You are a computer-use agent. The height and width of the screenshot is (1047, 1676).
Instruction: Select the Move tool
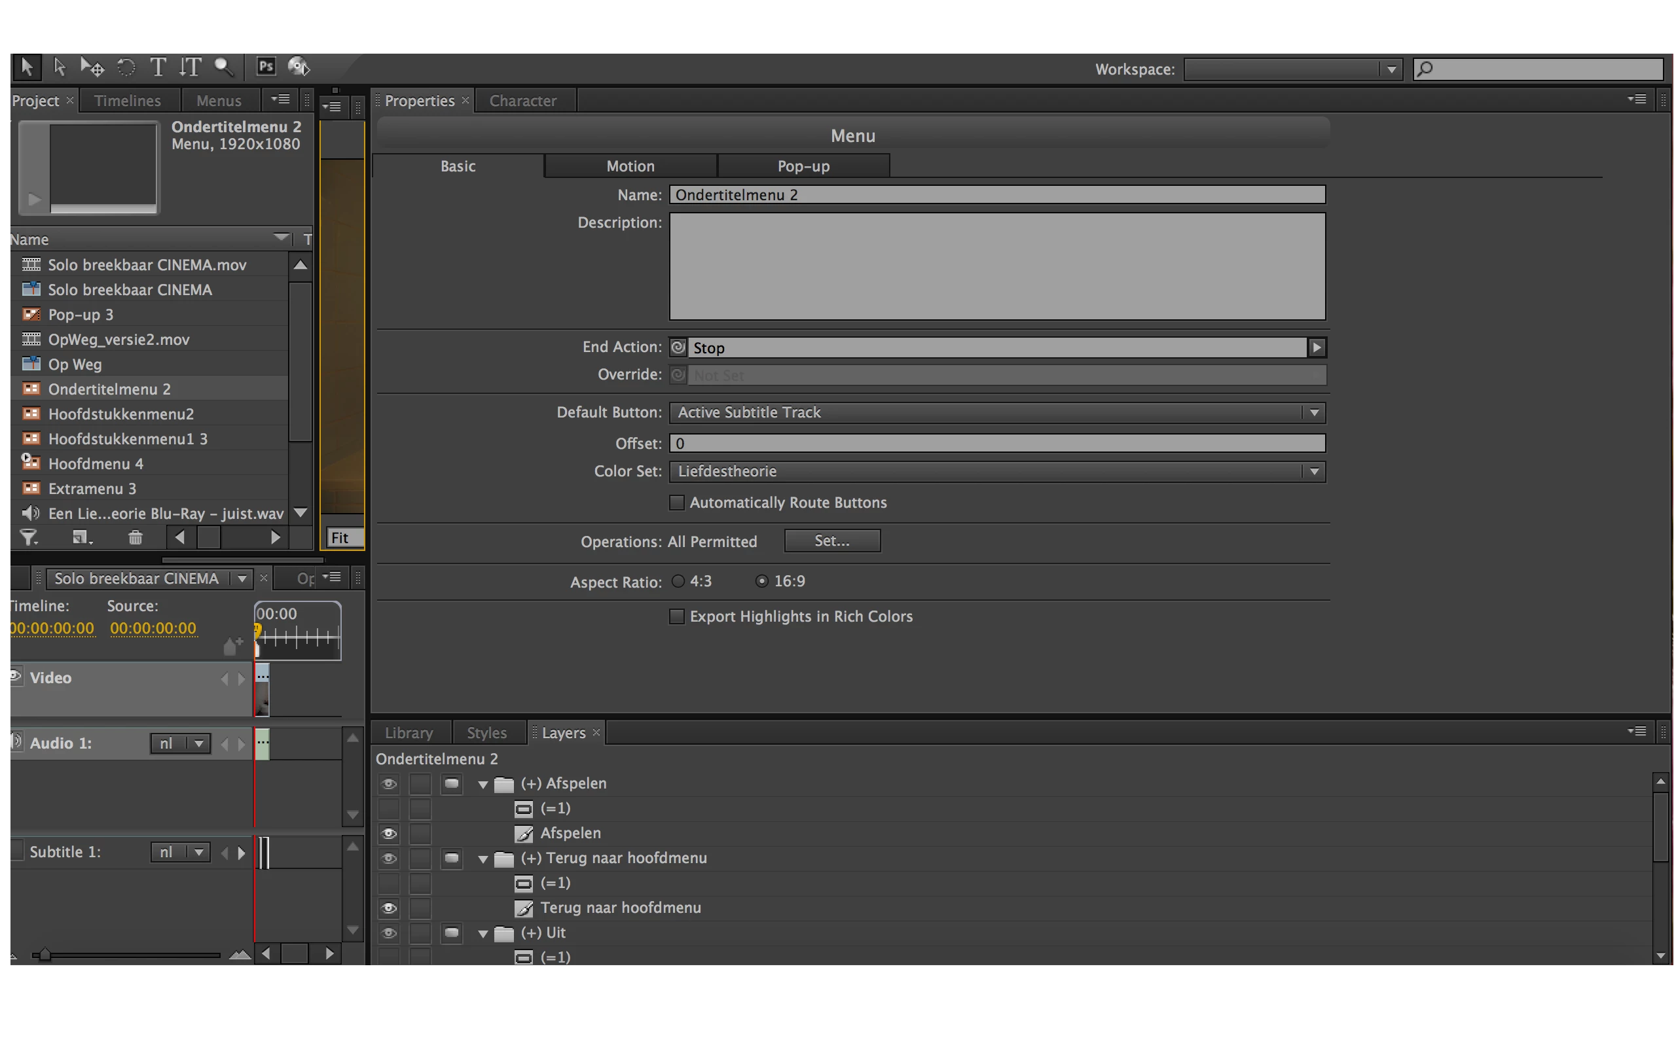[x=92, y=67]
